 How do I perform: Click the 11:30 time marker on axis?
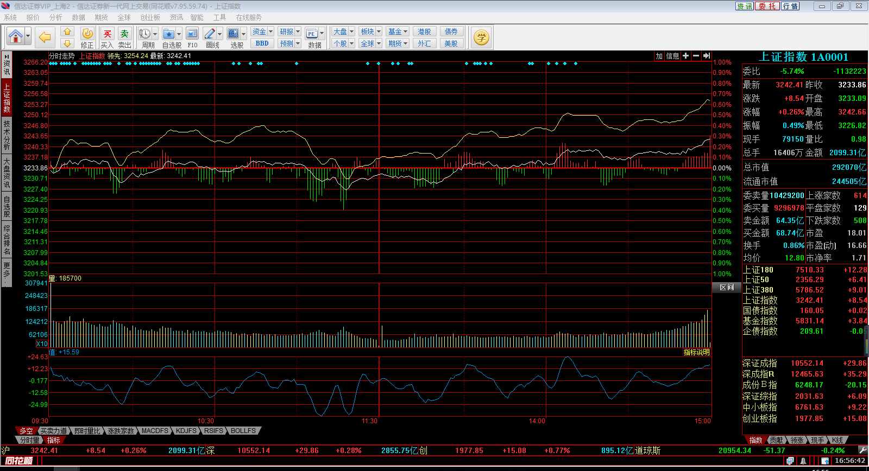coord(369,421)
